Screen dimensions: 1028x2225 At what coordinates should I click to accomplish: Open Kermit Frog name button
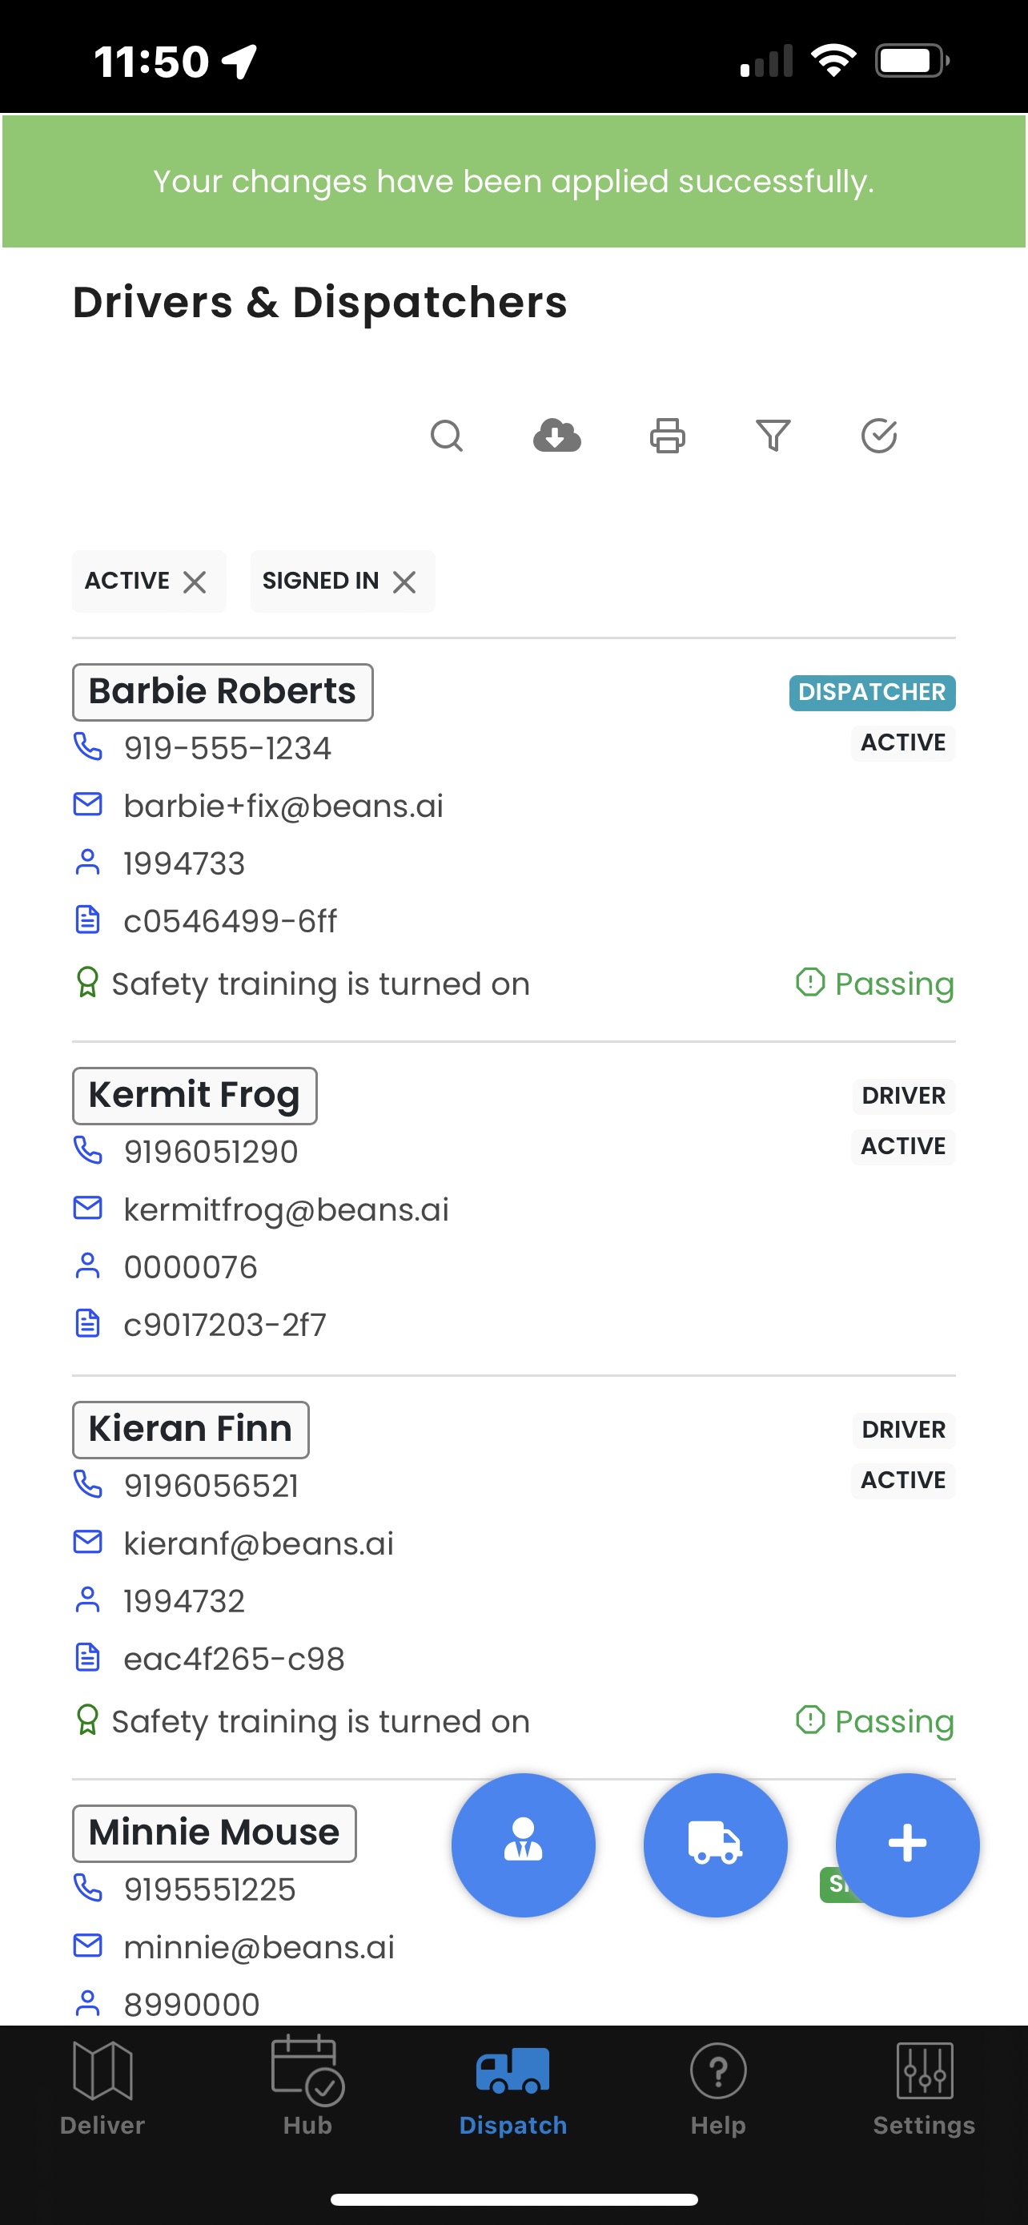tap(195, 1095)
